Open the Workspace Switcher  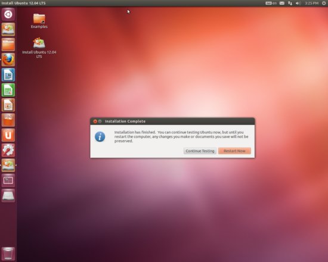coord(8,180)
